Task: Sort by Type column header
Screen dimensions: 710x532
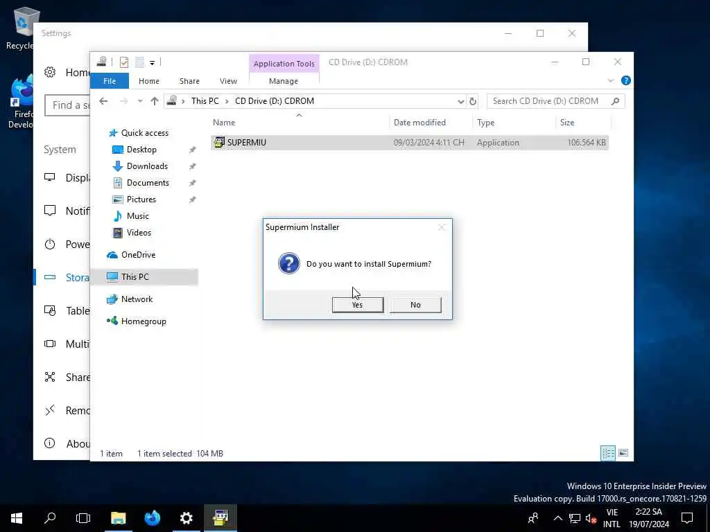Action: click(x=514, y=122)
